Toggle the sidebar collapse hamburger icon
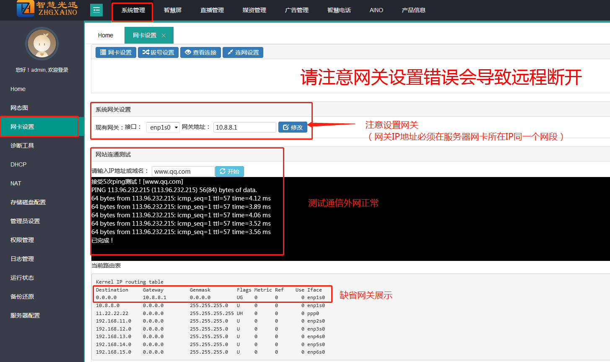Viewport: 610px width, 362px height. (x=96, y=10)
